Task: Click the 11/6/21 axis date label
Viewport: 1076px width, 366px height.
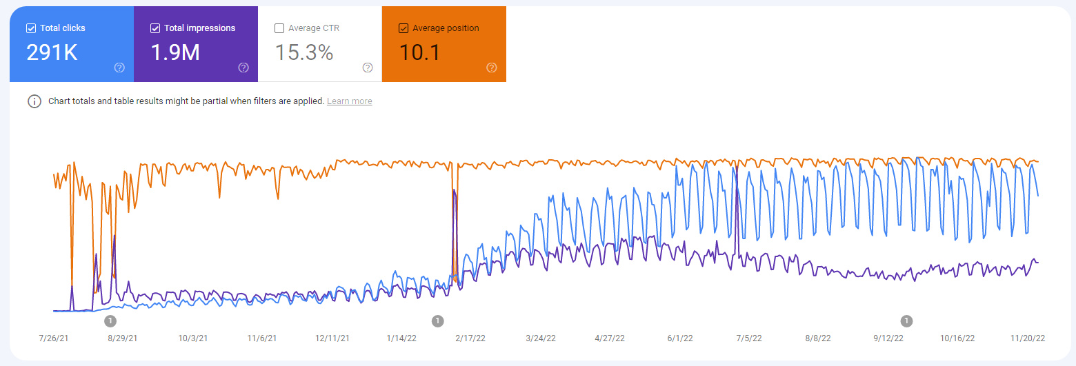Action: 262,338
